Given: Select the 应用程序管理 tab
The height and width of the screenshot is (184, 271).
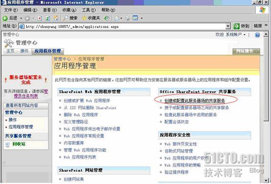Looking at the screenshot, I should (x=48, y=51).
